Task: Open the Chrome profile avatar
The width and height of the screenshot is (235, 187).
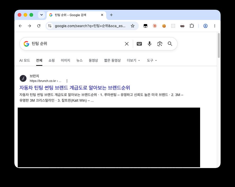Action: [x=205, y=26]
